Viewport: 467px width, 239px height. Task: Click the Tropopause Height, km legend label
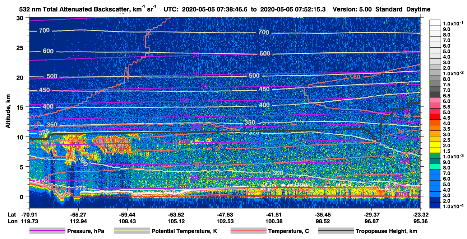[x=387, y=231]
